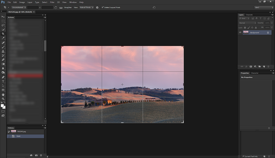Delete current state in History panel

(41, 155)
